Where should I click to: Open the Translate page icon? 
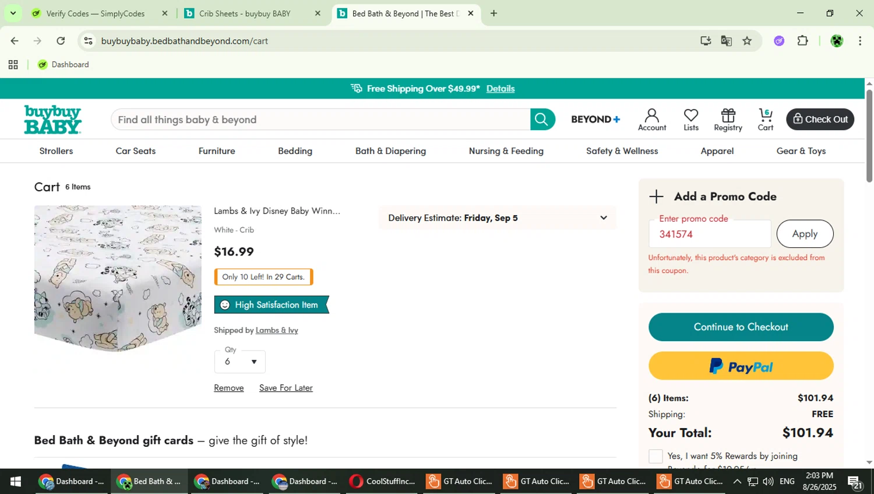point(726,41)
